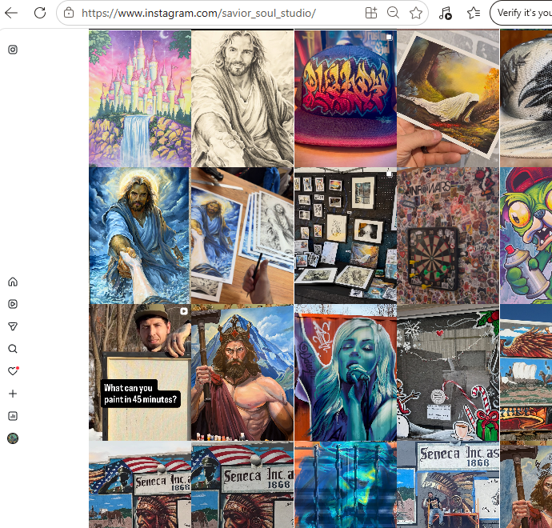The width and height of the screenshot is (552, 528).
Task: Open your profile avatar in the sidebar
Action: tap(13, 438)
